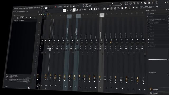Open the Plugin database entry
169x95 pixels.
click(18, 21)
